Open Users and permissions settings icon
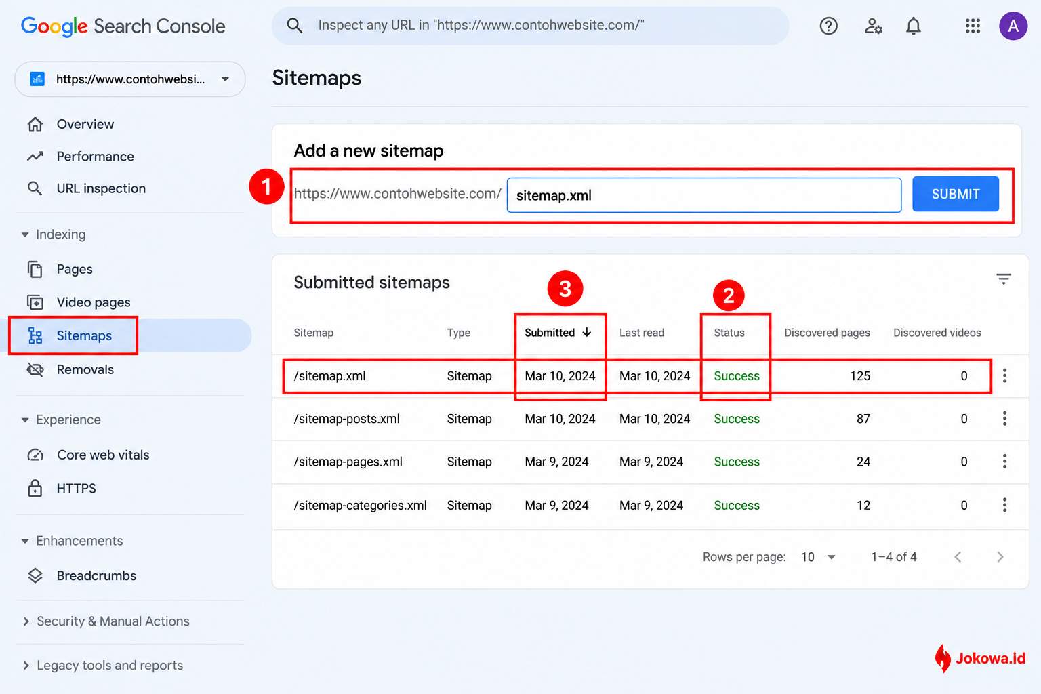The width and height of the screenshot is (1041, 694). (873, 26)
